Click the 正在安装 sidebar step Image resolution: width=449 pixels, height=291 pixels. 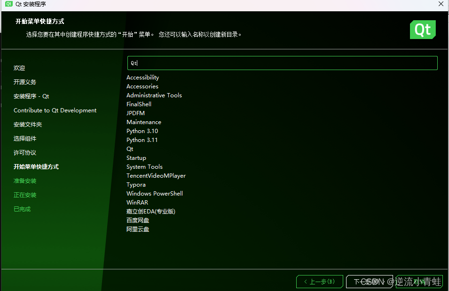tap(24, 195)
